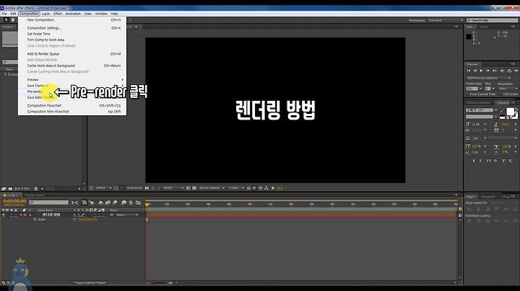The image size is (520, 291).
Task: Click the black/white swatch reset icon
Action: [502, 117]
